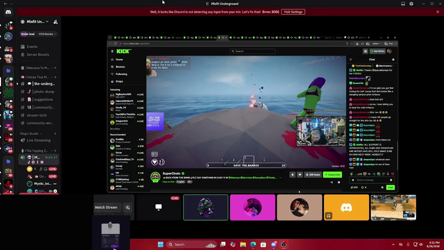444x250 pixels.
Task: Toggle the follow heart button for SuperCholo
Action: click(x=300, y=175)
